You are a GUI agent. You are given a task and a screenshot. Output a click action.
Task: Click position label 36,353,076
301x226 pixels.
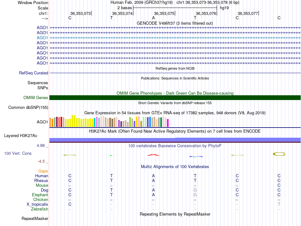tap(206, 13)
